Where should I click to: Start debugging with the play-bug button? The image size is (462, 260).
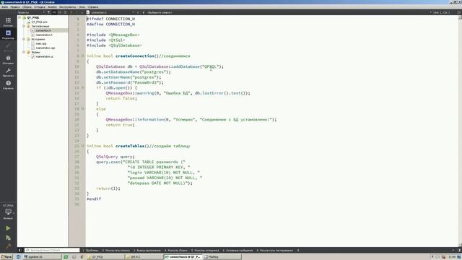pyautogui.click(x=8, y=238)
